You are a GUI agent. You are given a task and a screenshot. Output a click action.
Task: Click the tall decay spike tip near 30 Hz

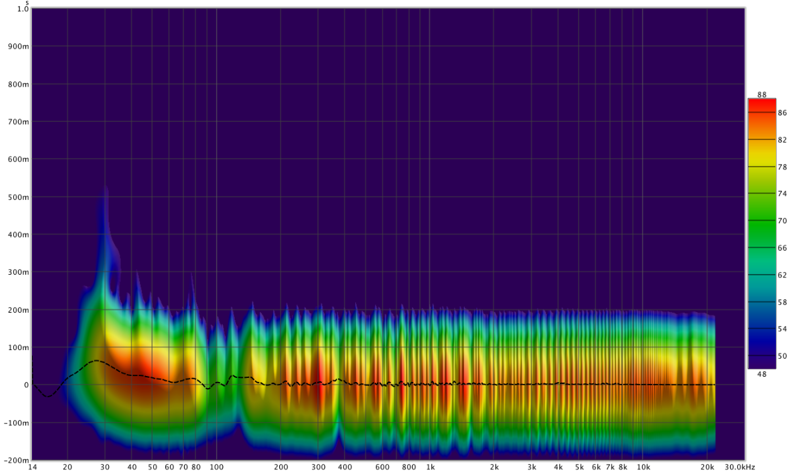click(x=105, y=188)
